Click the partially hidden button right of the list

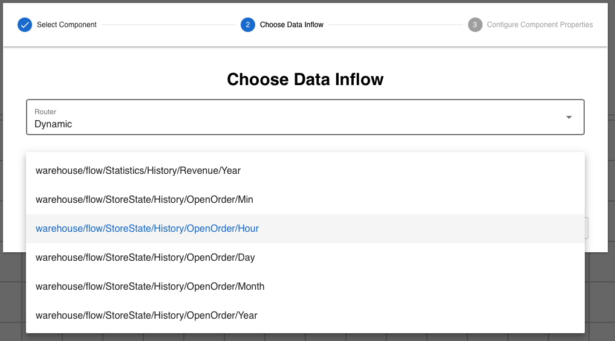(x=587, y=229)
